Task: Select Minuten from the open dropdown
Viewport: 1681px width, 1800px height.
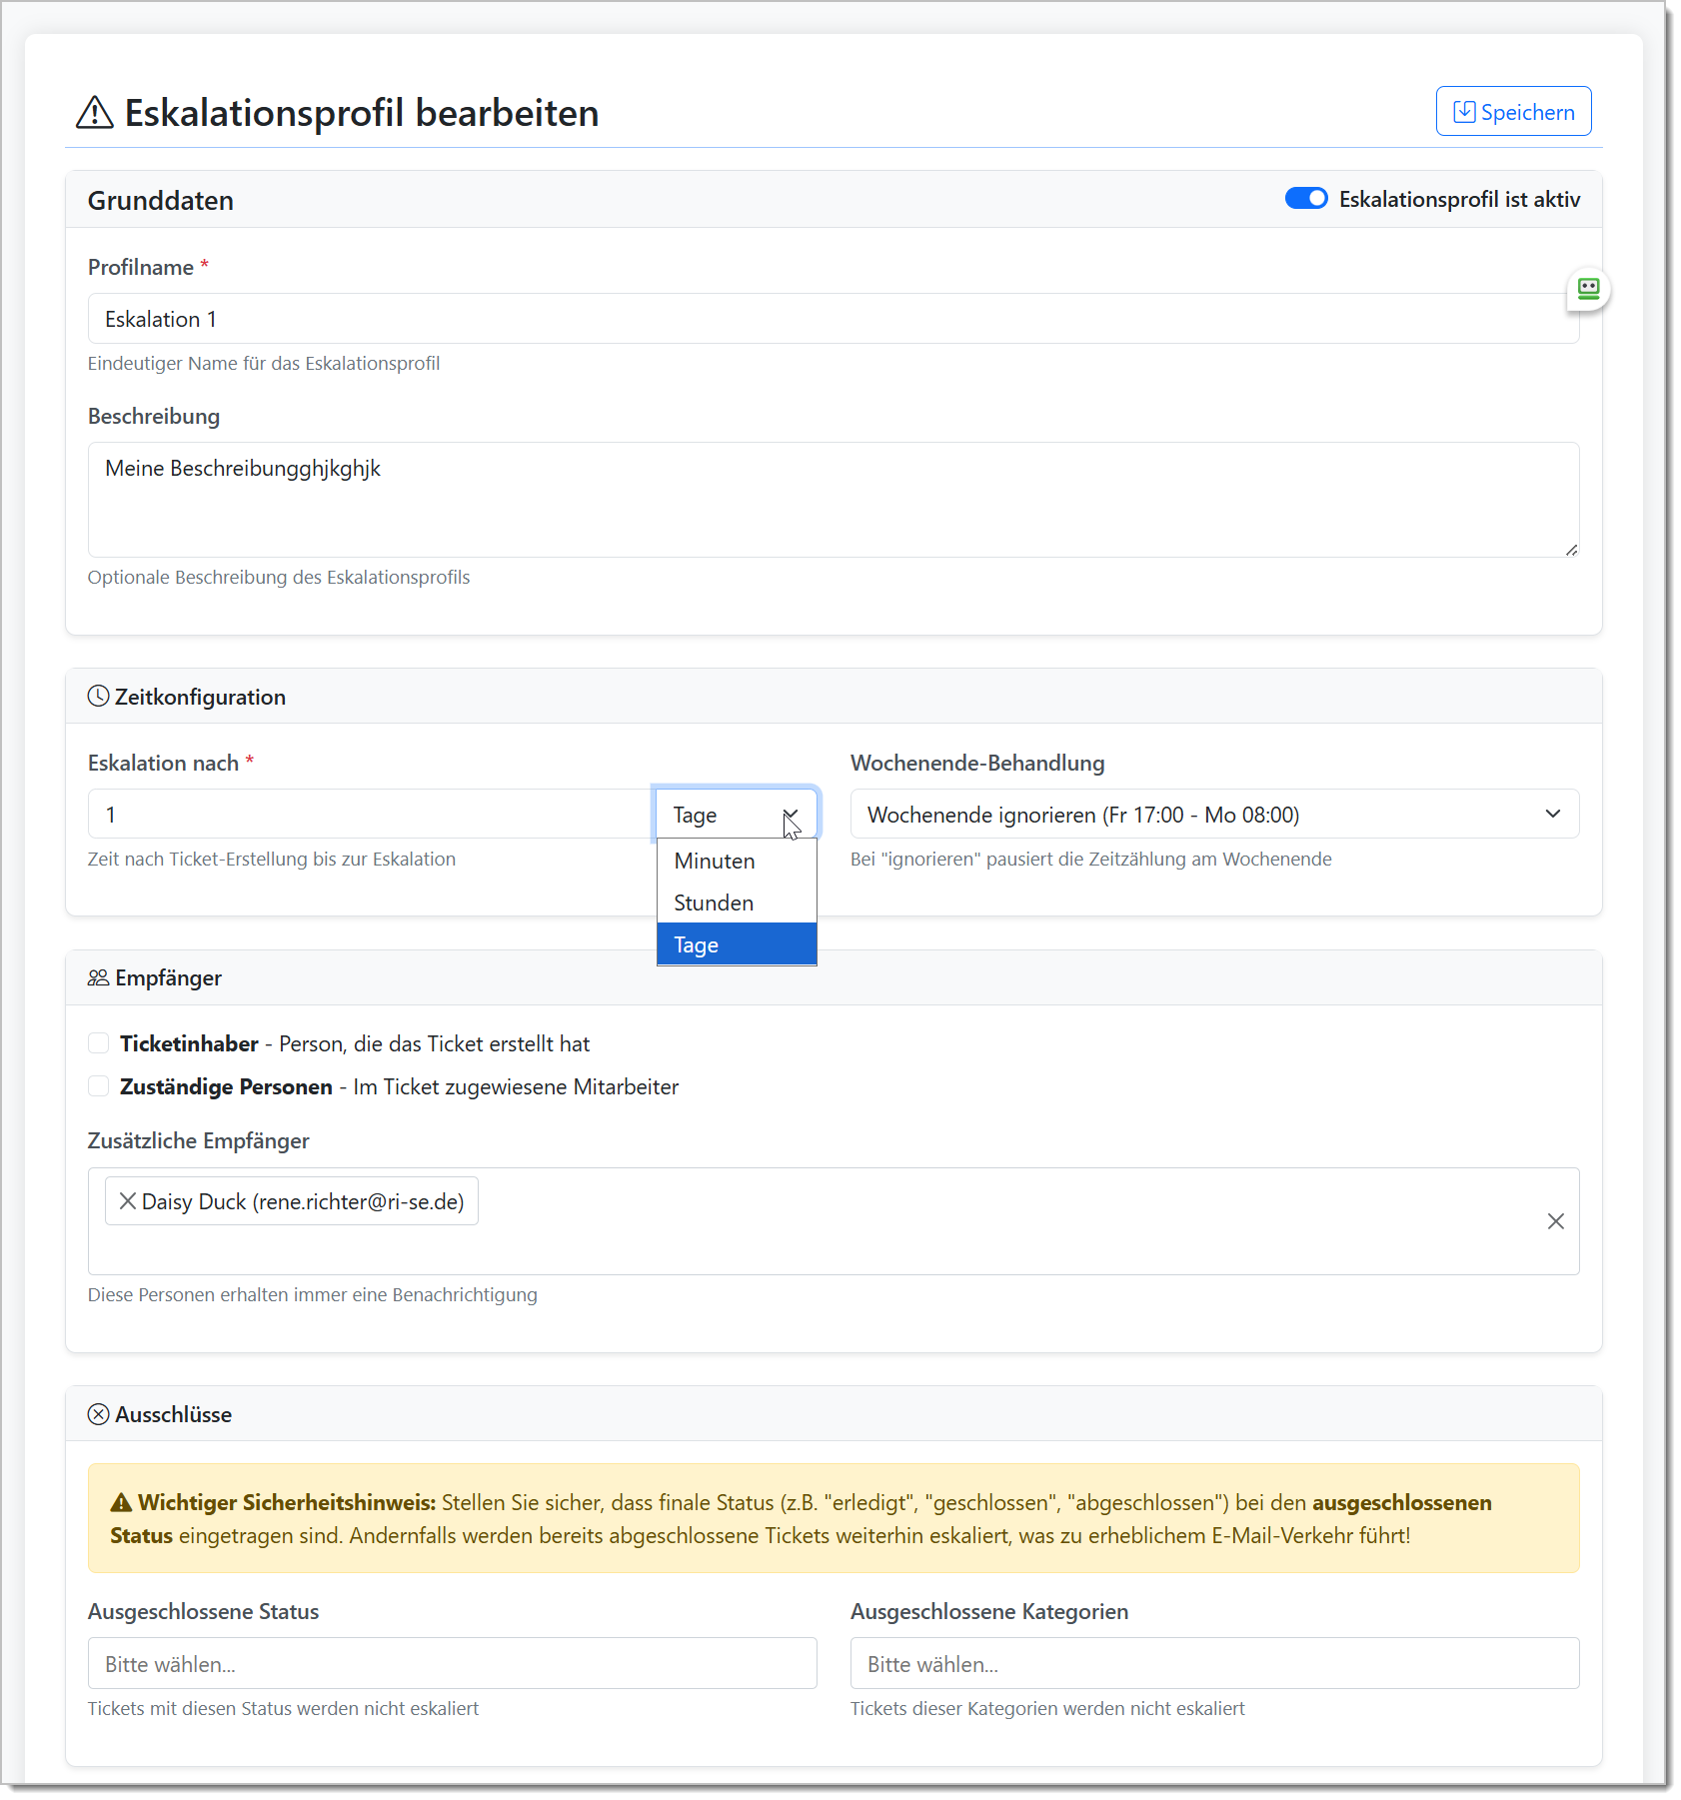Action: (x=714, y=860)
